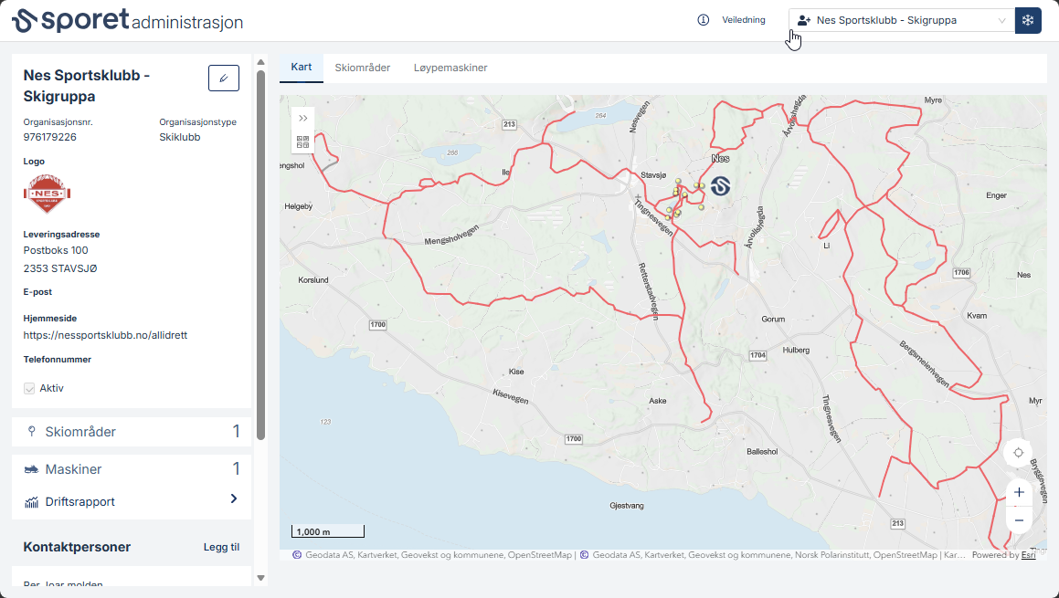Click the Driftsrapport chart icon
This screenshot has height=598, width=1059.
tap(31, 502)
